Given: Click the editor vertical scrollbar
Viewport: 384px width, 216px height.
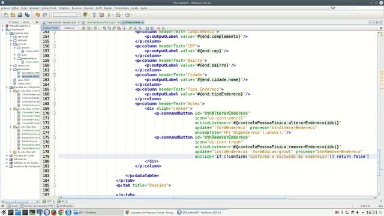Looking at the screenshot, I should click(379, 113).
